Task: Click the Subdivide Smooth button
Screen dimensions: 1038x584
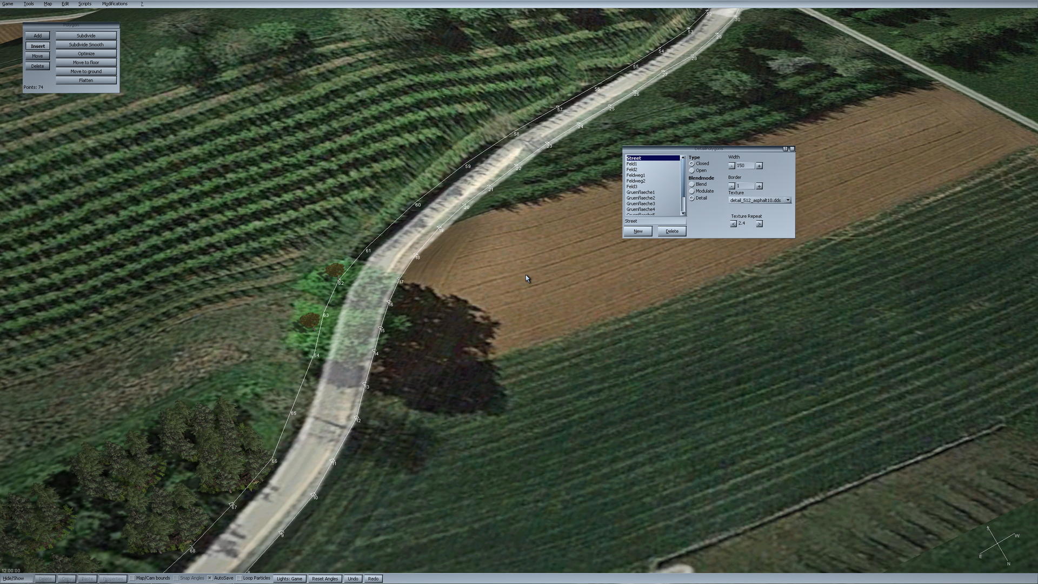Action: point(86,45)
